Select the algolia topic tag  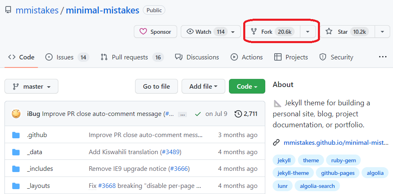[375, 173]
